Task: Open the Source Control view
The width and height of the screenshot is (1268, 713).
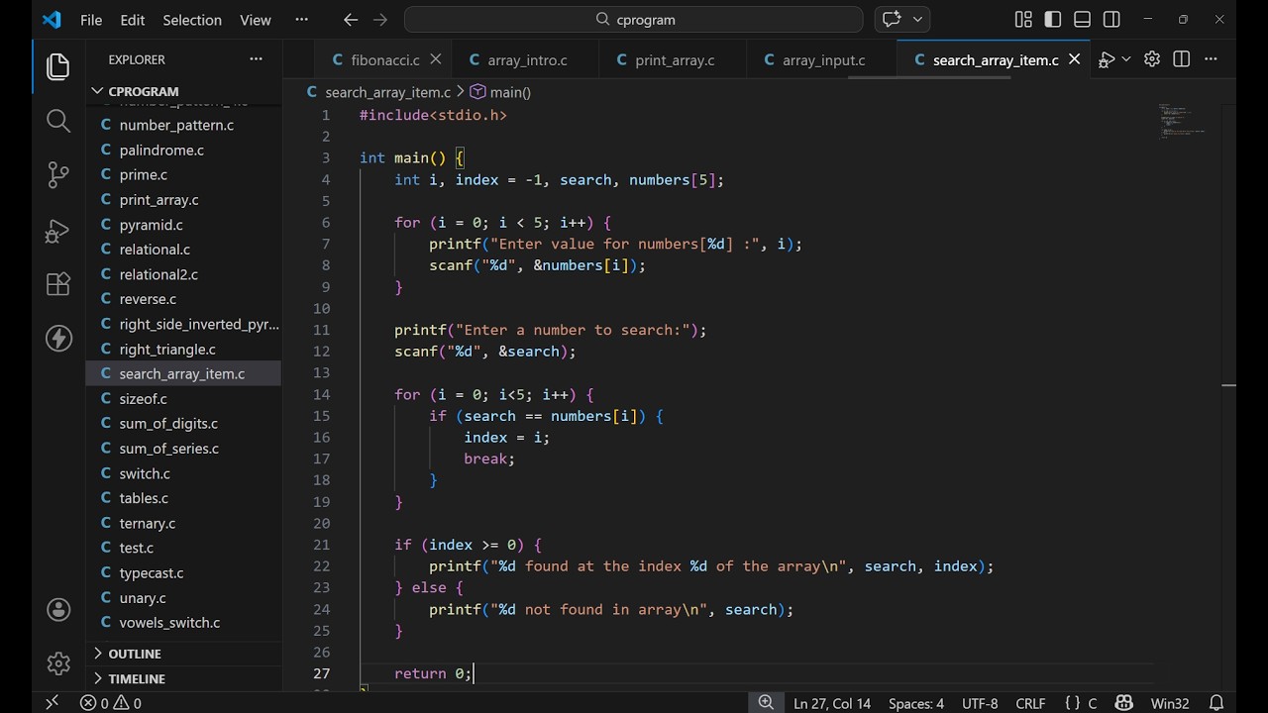Action: (58, 175)
